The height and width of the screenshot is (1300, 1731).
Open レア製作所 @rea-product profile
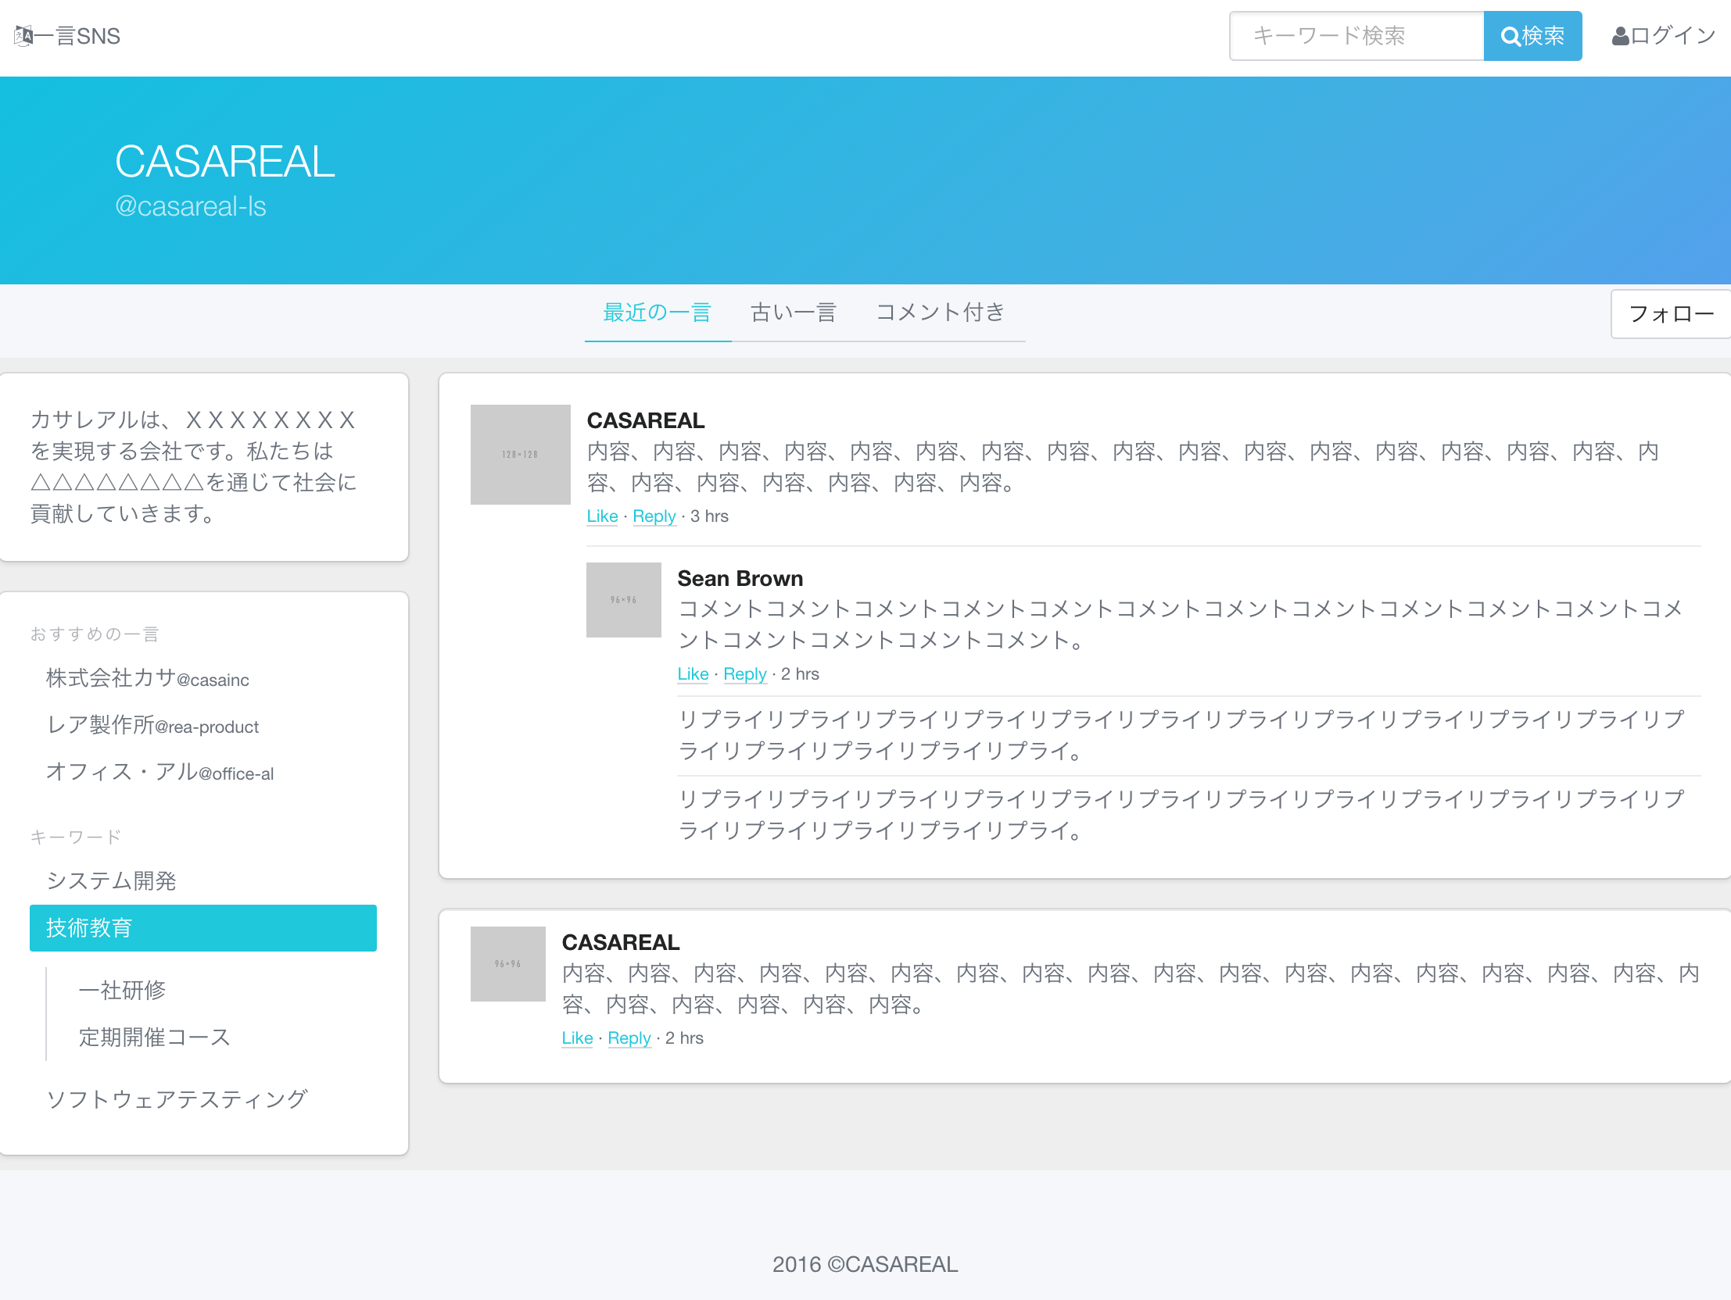coord(152,726)
